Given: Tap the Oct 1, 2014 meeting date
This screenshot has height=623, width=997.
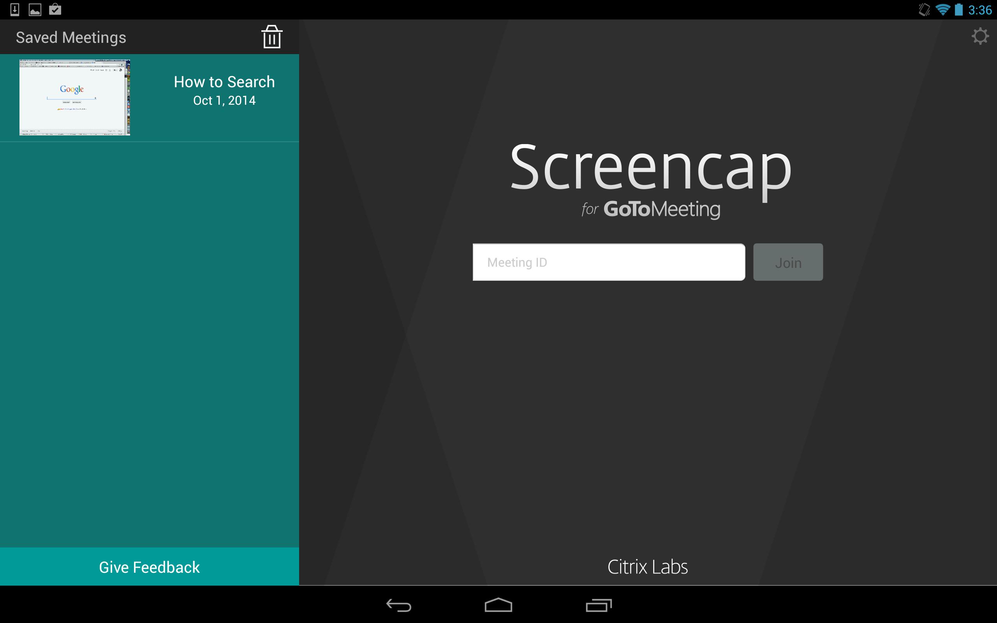Looking at the screenshot, I should [x=224, y=100].
